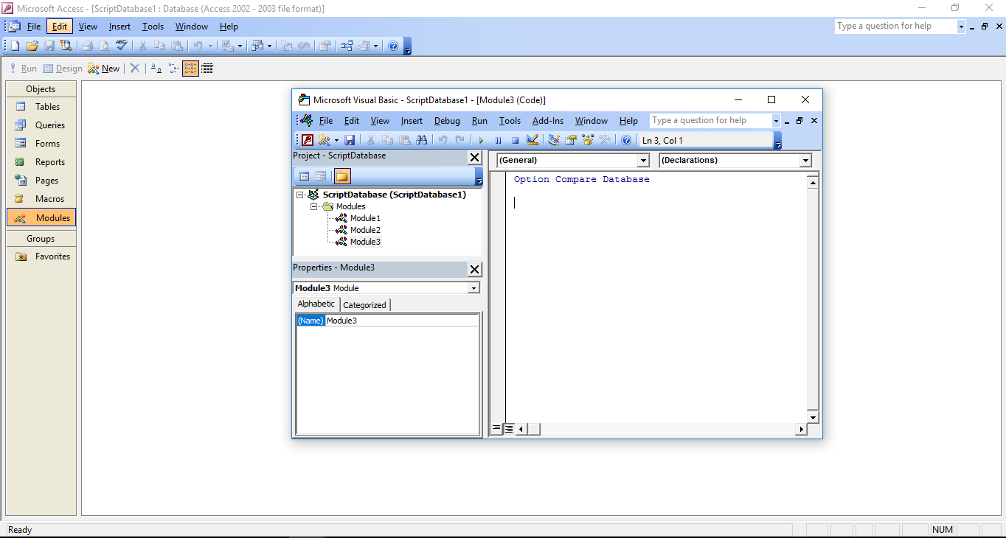Open Visual Basic Help icon
Viewport: 1006px width, 538px height.
tap(625, 140)
